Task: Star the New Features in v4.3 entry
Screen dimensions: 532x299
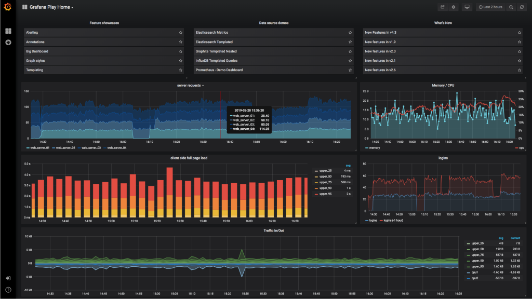Action: point(520,33)
